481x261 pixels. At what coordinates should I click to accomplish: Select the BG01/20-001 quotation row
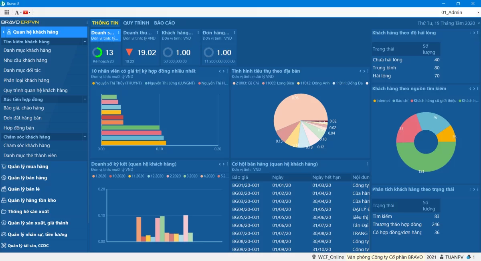tap(246, 185)
